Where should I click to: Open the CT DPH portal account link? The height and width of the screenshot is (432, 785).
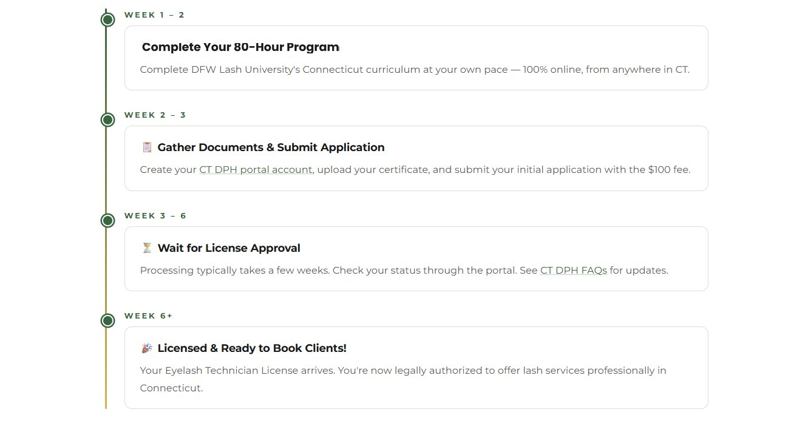coord(255,170)
